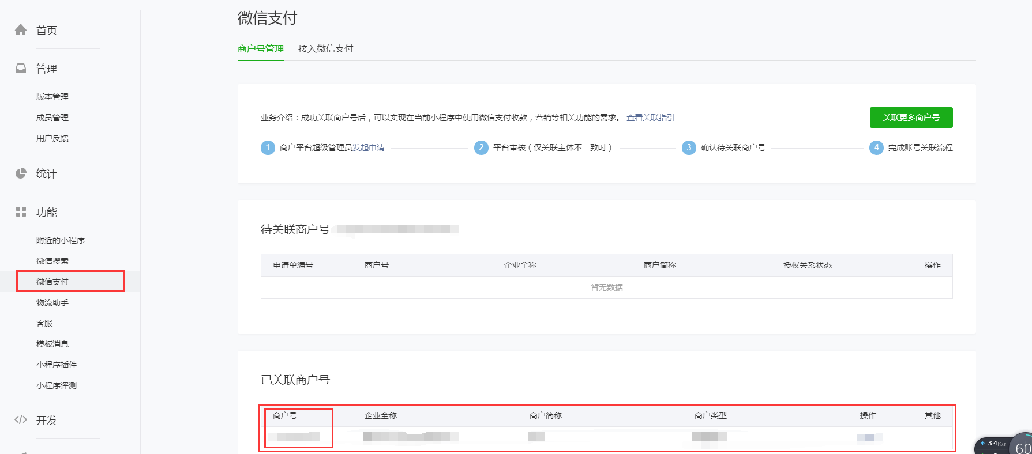The image size is (1032, 454).
Task: Click the blurred 商户号 value in associated row
Action: point(294,437)
